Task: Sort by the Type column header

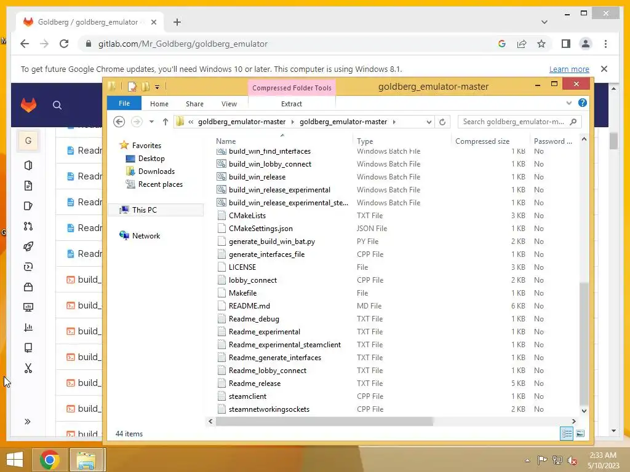Action: click(x=365, y=141)
